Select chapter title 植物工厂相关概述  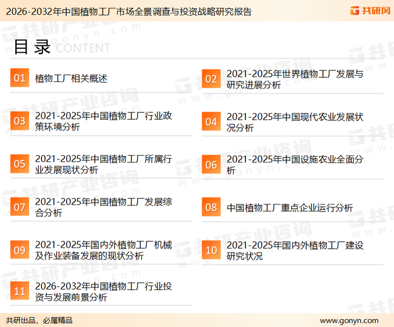click(x=71, y=78)
